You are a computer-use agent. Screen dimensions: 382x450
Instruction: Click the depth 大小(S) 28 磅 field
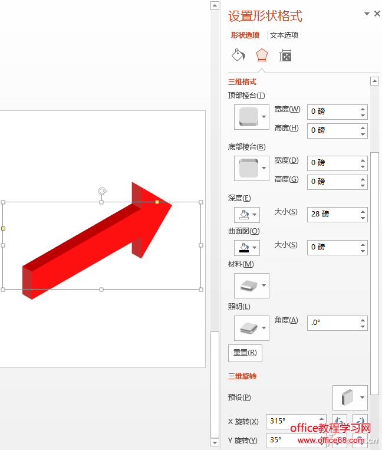coord(333,214)
